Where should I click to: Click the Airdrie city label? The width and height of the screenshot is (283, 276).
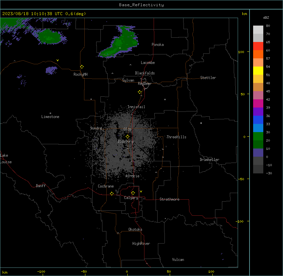pos(132,176)
